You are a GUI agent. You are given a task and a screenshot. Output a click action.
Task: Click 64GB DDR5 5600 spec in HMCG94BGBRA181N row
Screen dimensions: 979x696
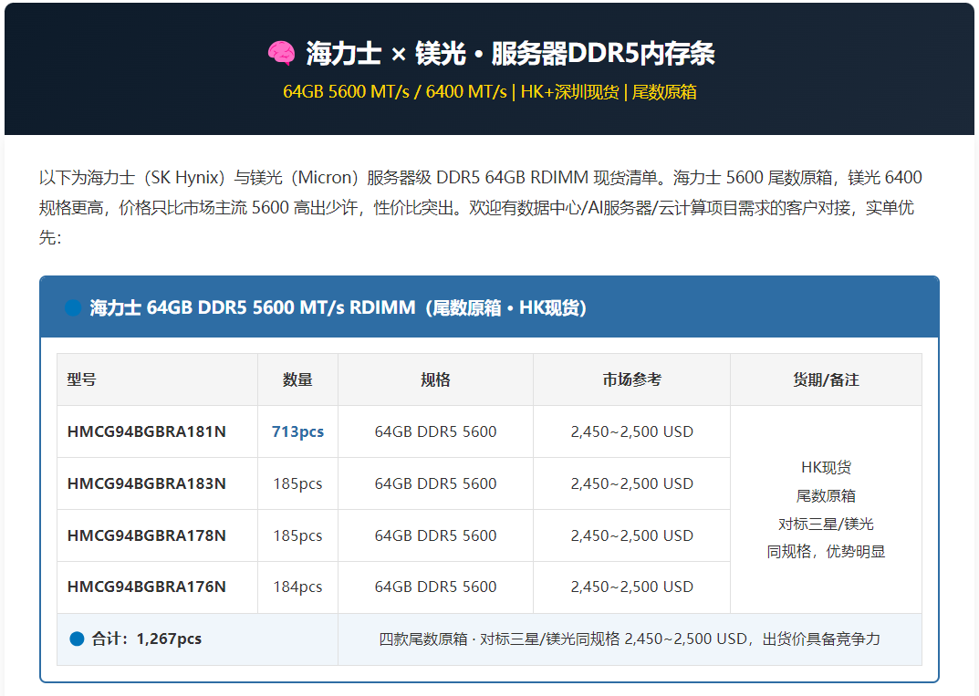point(435,431)
